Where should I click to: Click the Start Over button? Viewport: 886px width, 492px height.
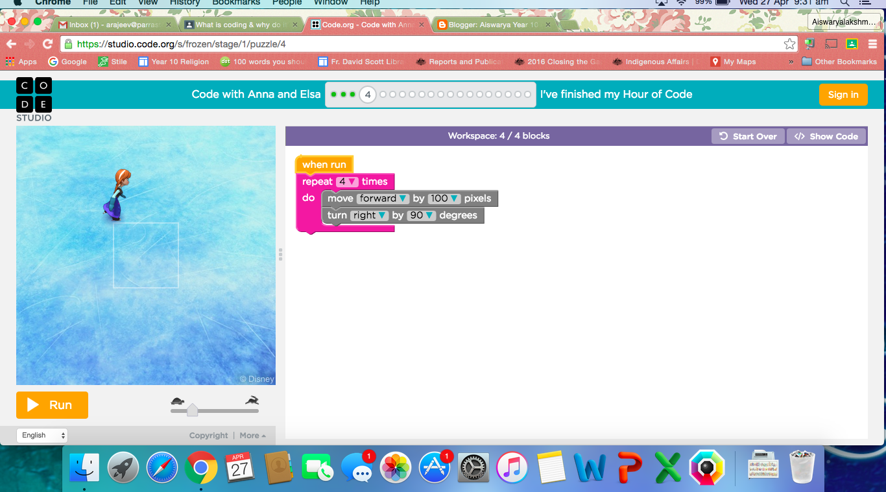[x=748, y=136]
